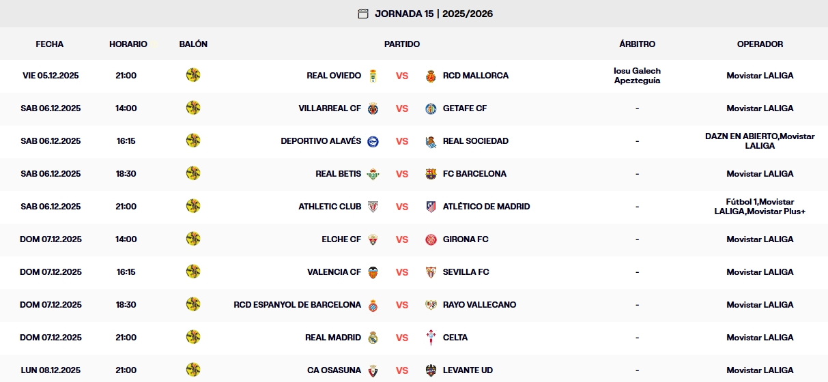
Task: Select the Rayo Vallecano team name
Action: click(x=479, y=305)
